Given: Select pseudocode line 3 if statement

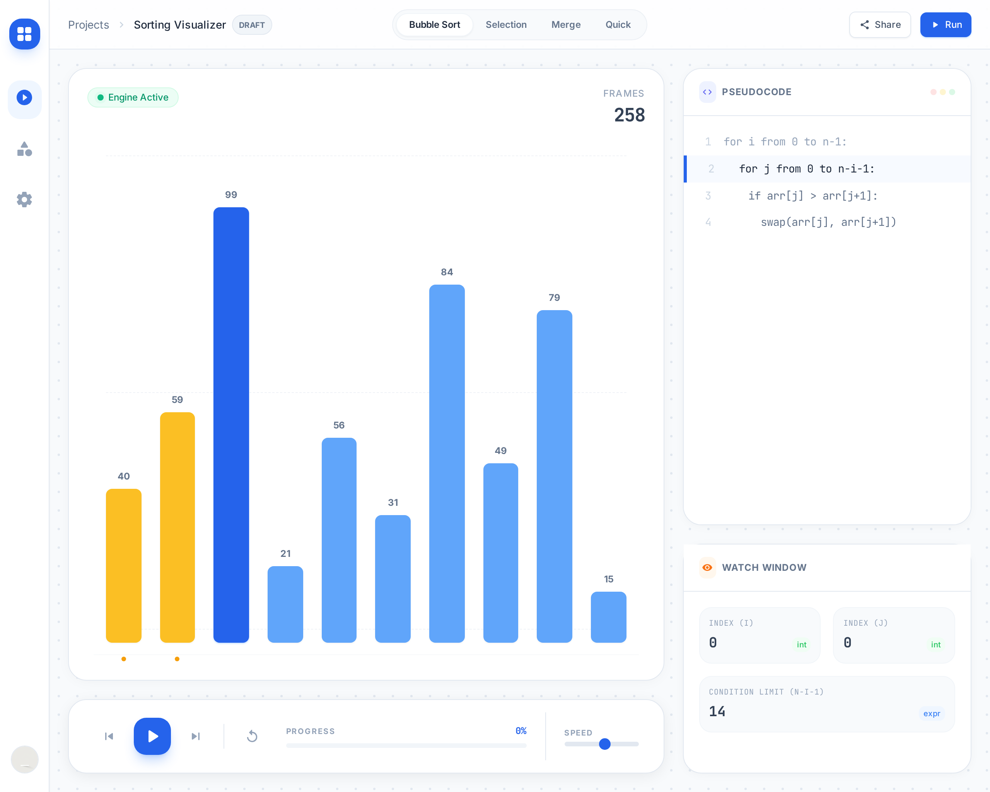Looking at the screenshot, I should point(813,196).
